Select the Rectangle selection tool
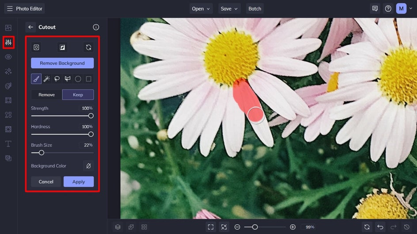The width and height of the screenshot is (417, 234). pos(88,79)
